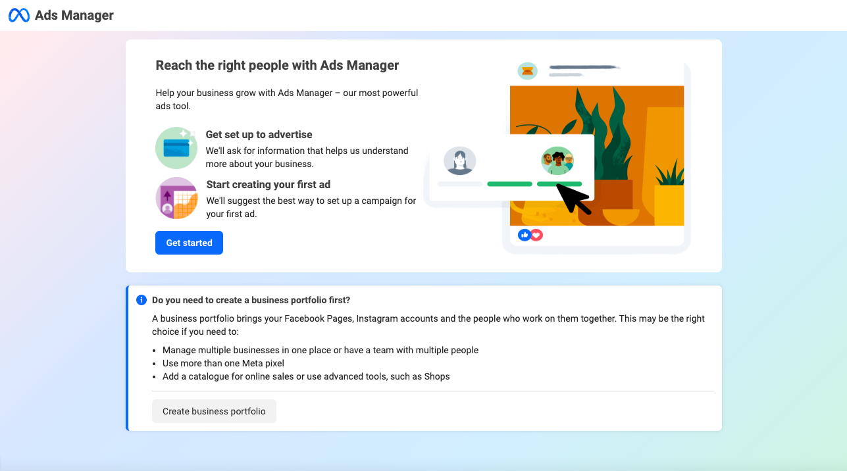Click the Ads Manager title text

coord(74,15)
